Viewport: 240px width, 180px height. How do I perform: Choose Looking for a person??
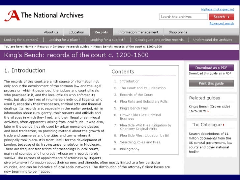tap(21, 40)
